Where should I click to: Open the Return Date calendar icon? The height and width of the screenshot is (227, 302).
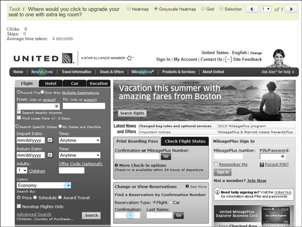pyautogui.click(x=50, y=155)
